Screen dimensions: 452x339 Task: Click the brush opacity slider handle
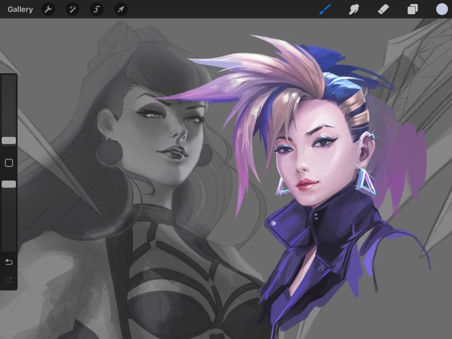[x=9, y=184]
